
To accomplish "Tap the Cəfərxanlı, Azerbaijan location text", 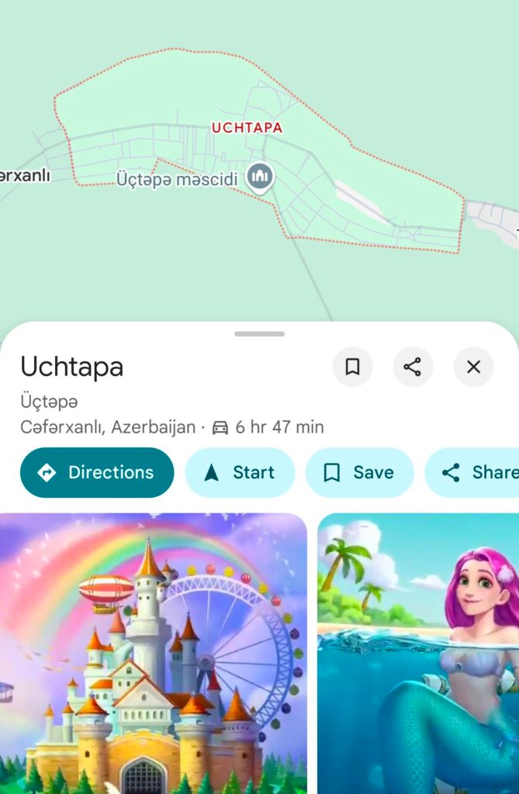I will [108, 427].
